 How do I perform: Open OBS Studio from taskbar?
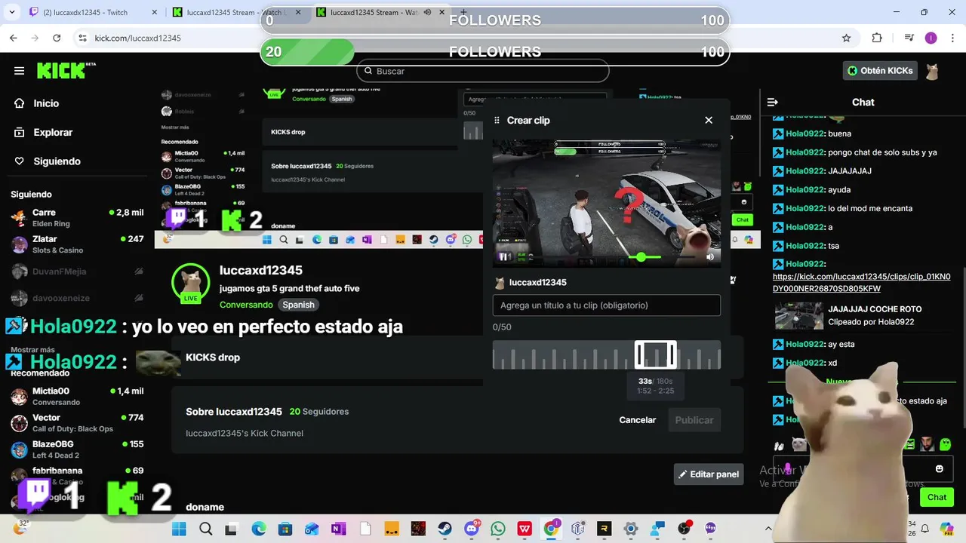[x=685, y=529]
